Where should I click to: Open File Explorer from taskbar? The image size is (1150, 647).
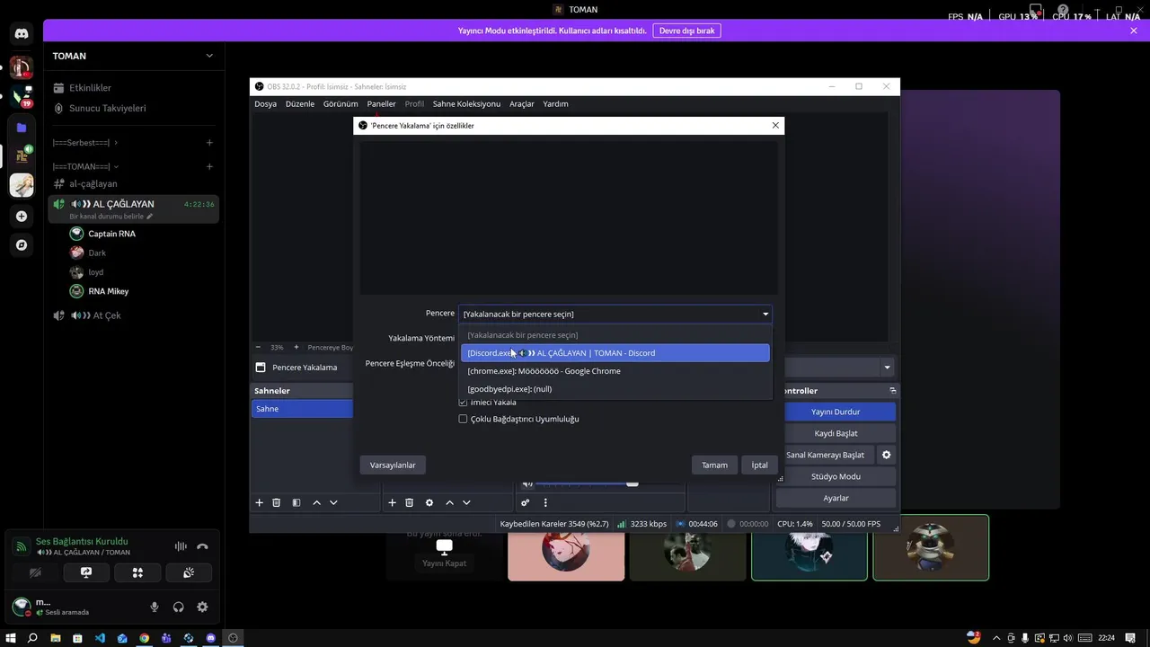(56, 638)
